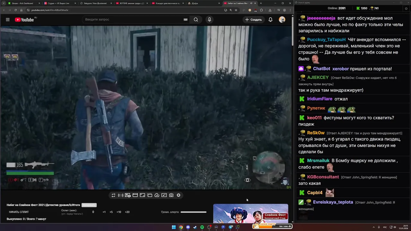Open the on-screen keyboard icon in search box
The image size is (411, 231).
(185, 20)
